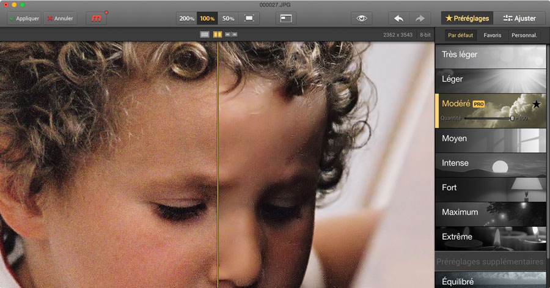Click the Quantité slider handle
This screenshot has height=288, width=550.
pyautogui.click(x=512, y=118)
